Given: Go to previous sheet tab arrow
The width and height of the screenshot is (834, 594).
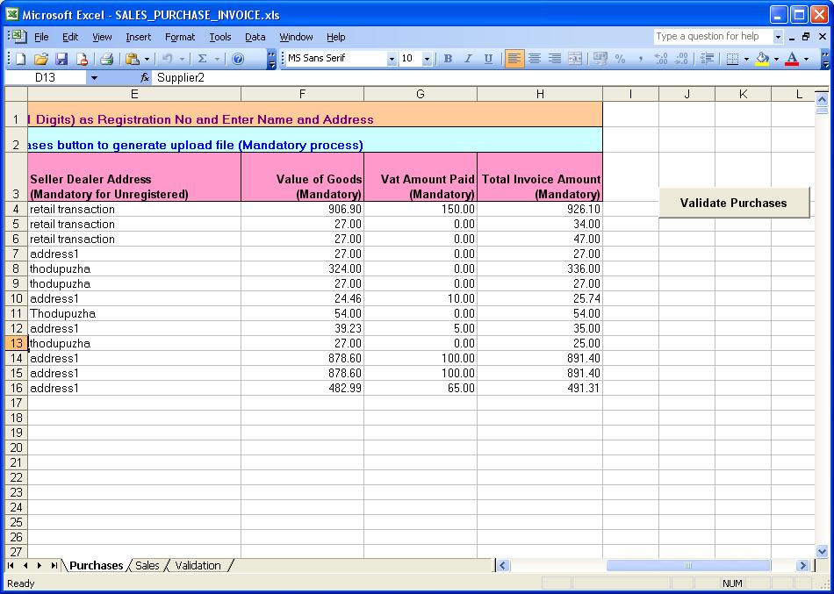Looking at the screenshot, I should click(x=25, y=565).
